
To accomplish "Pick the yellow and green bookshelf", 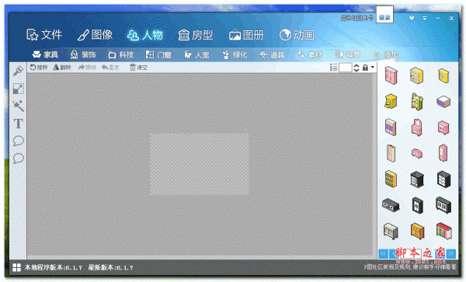I will point(391,179).
